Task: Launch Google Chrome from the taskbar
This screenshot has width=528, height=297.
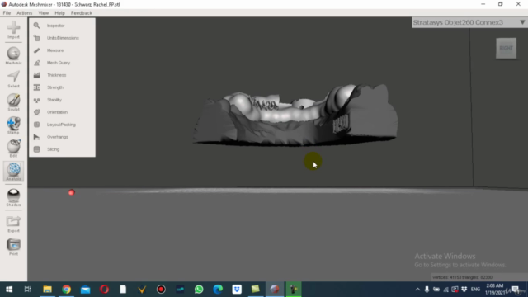Action: point(66,290)
